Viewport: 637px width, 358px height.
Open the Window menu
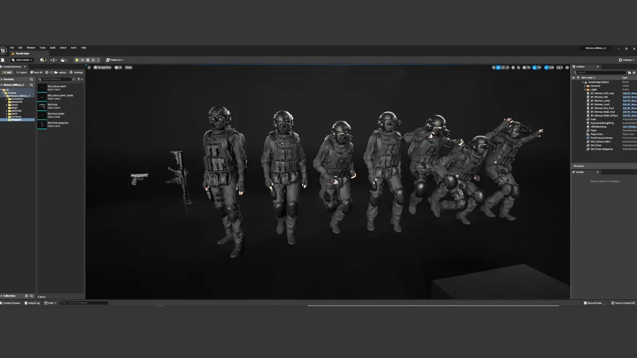31,48
